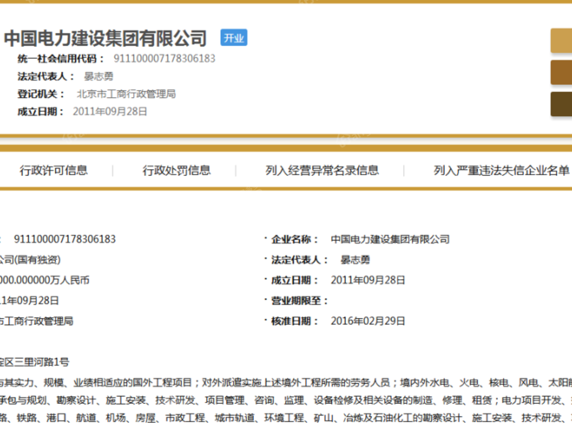Open the 列入严重违法失信企业名单 tab
This screenshot has height=429, width=572.
tap(502, 170)
